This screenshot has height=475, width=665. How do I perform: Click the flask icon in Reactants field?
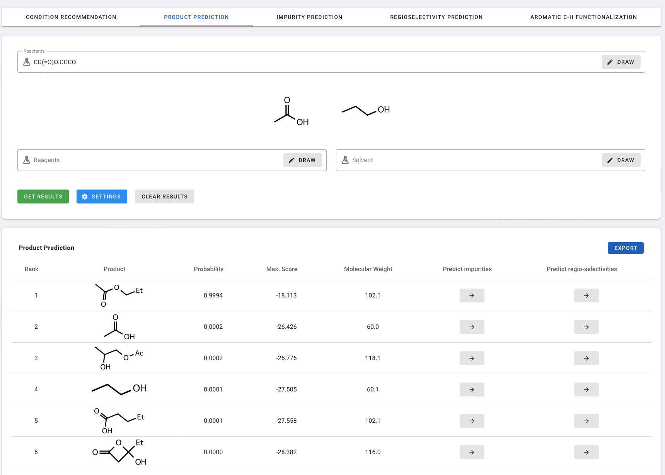pos(27,62)
